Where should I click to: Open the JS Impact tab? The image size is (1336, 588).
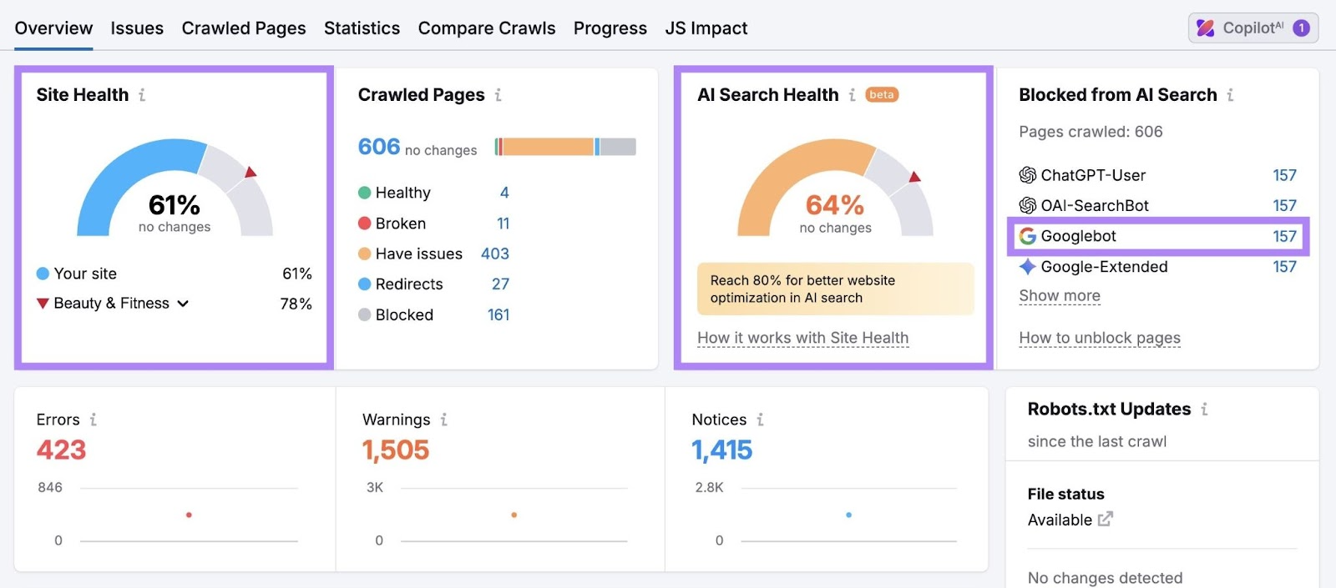pyautogui.click(x=706, y=28)
